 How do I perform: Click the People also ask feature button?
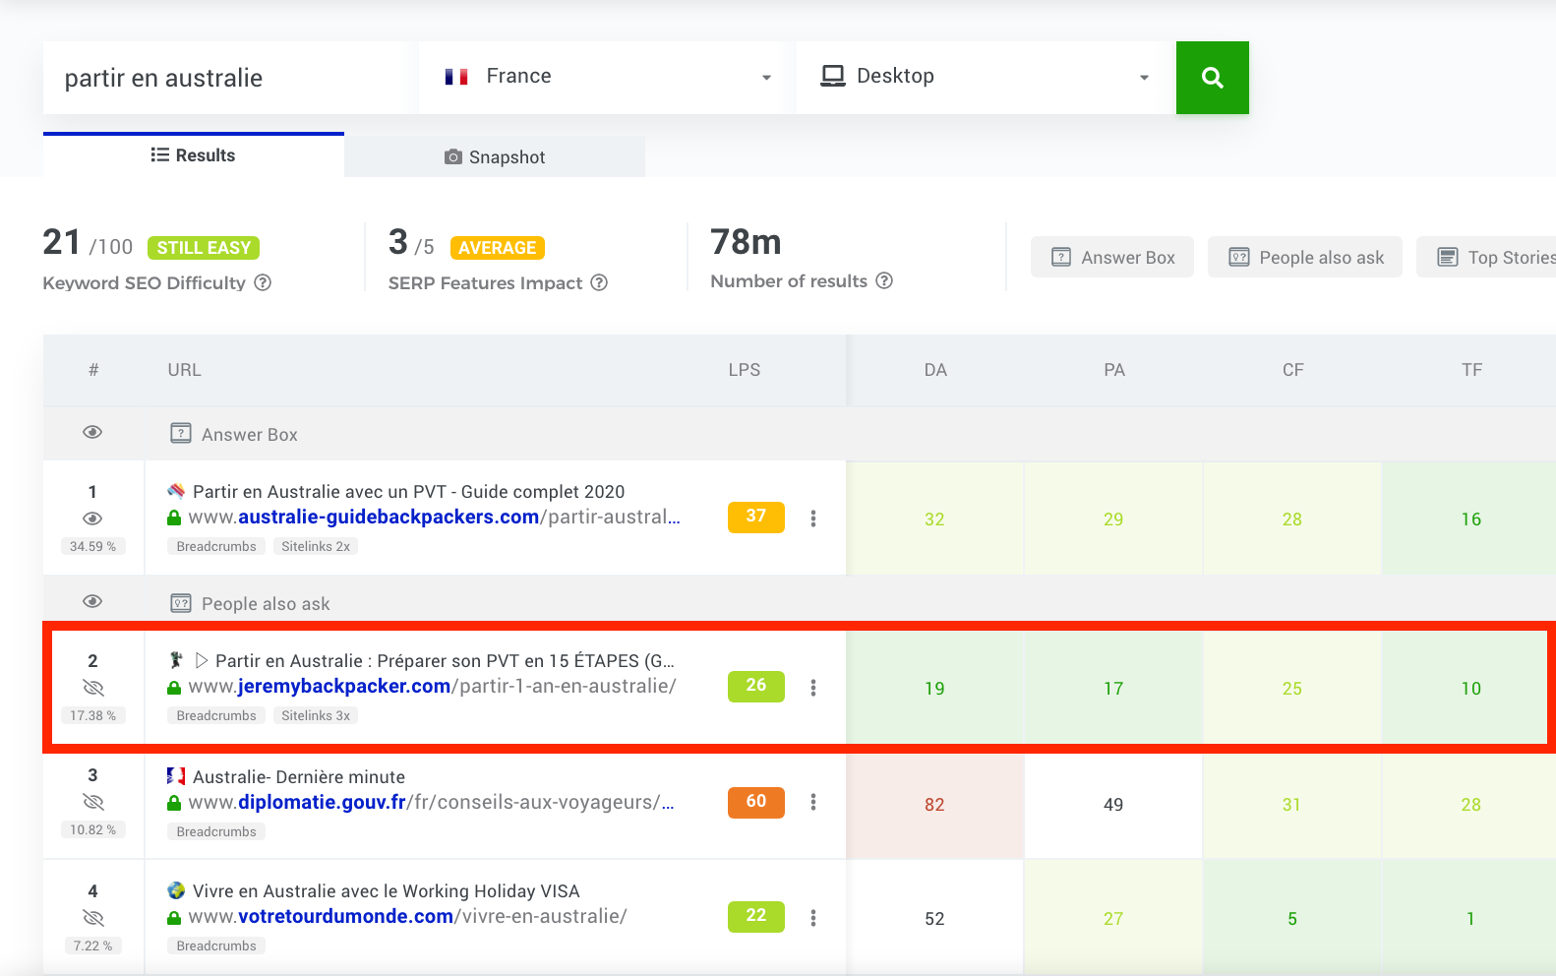[x=1305, y=258]
